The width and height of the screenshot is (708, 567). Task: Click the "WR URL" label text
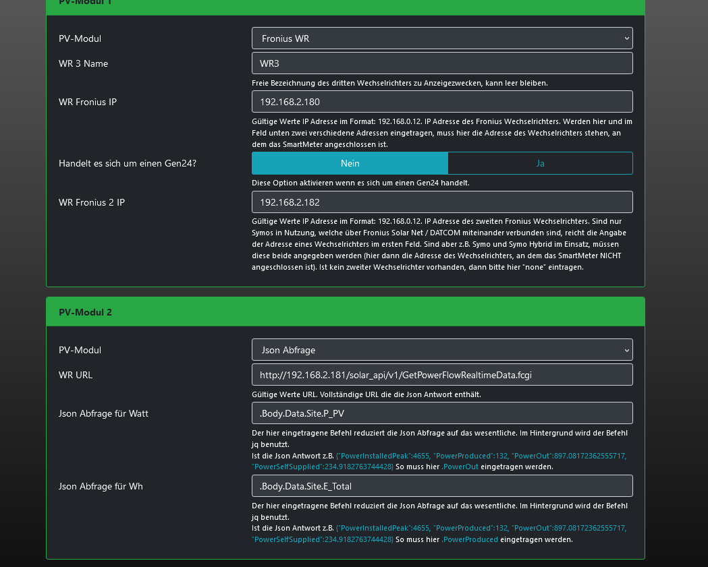[76, 375]
